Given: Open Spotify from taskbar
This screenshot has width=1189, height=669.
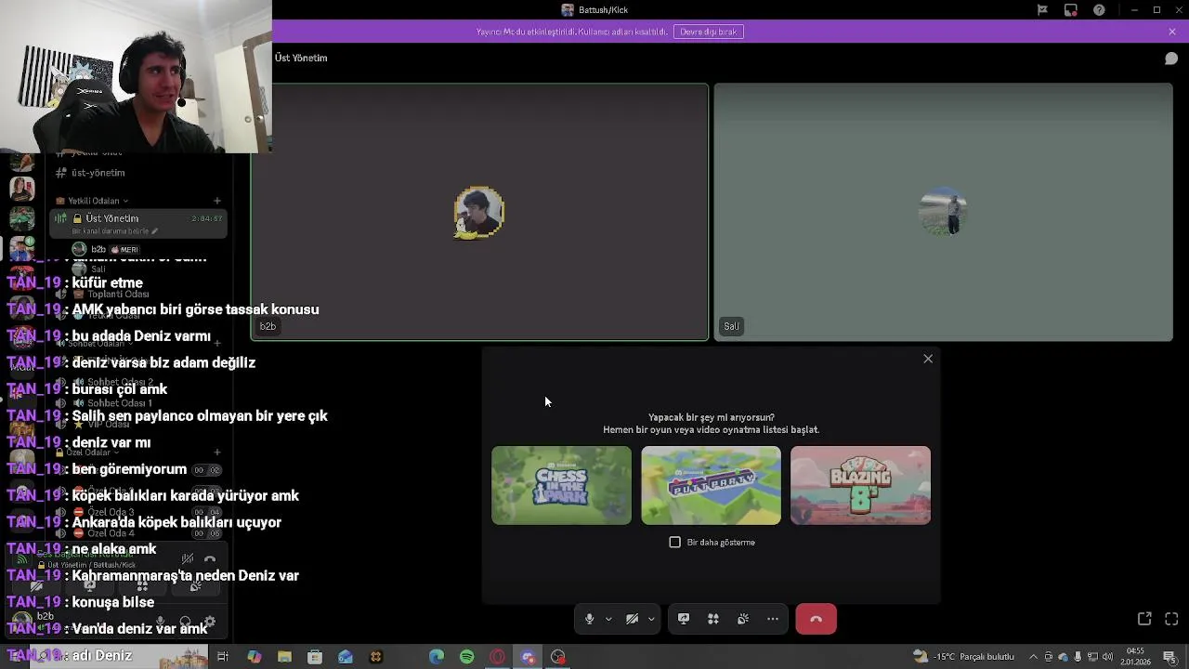Looking at the screenshot, I should 467,657.
